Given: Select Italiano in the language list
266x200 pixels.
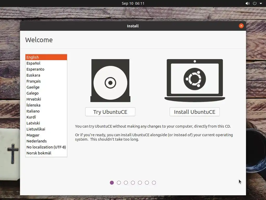Looking at the screenshot, I should (46, 111).
